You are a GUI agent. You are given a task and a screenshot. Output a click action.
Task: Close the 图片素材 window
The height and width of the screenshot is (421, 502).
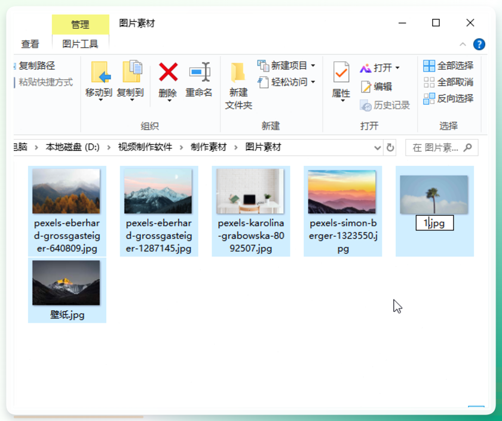point(470,23)
